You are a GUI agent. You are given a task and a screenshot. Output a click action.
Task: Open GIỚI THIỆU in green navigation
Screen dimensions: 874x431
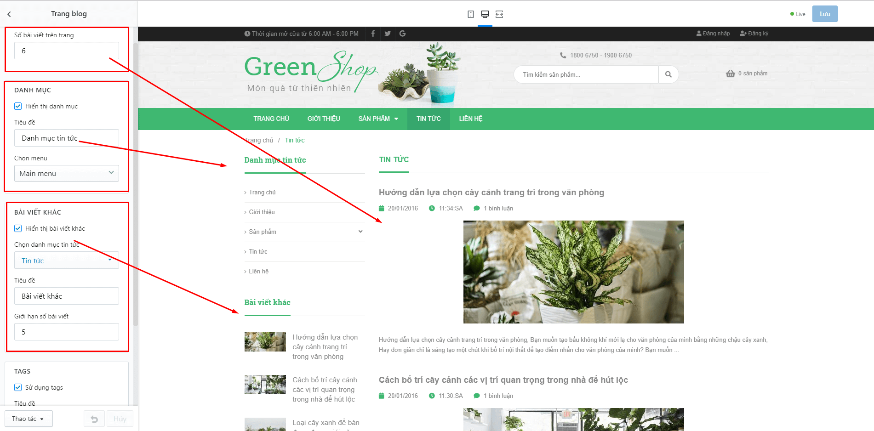pos(324,119)
